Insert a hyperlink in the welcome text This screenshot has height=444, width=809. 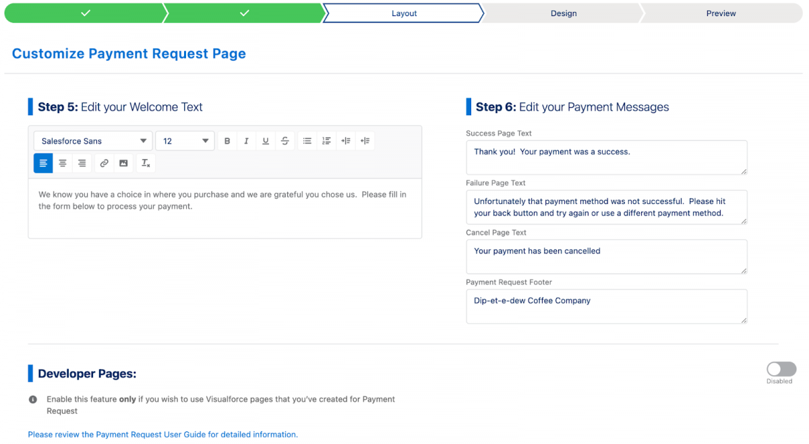104,163
